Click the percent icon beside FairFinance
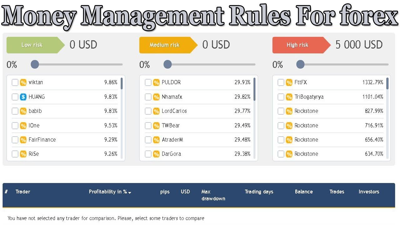The image size is (400, 225). [x=23, y=140]
